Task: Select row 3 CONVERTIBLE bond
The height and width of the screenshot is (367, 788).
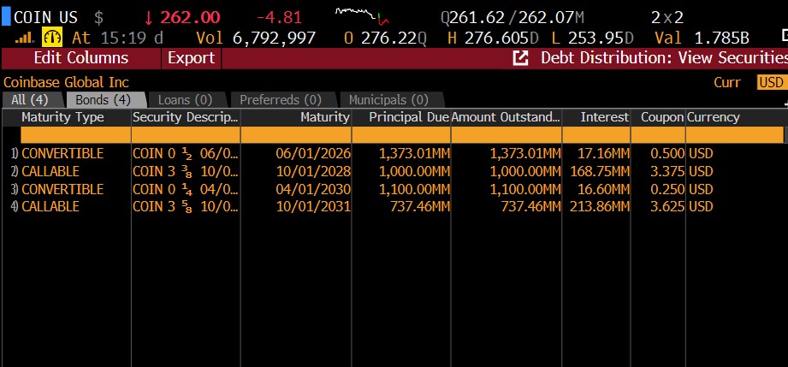Action: pyautogui.click(x=62, y=190)
